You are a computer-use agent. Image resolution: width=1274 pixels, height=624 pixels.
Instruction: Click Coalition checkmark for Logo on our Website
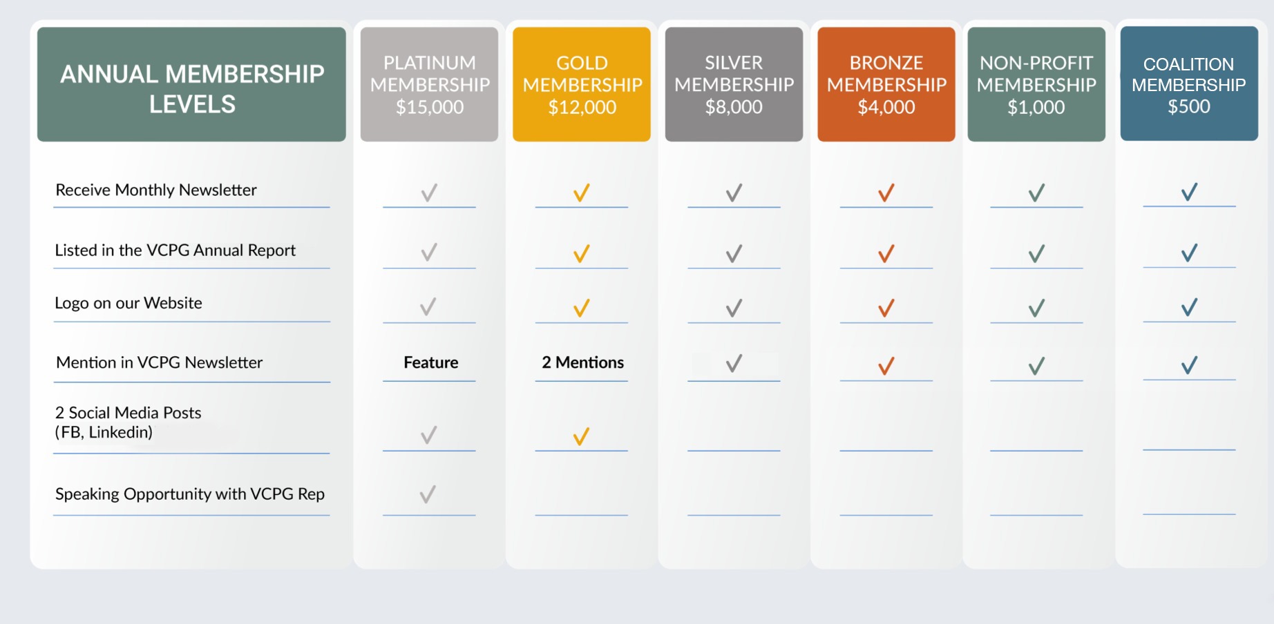point(1189,306)
